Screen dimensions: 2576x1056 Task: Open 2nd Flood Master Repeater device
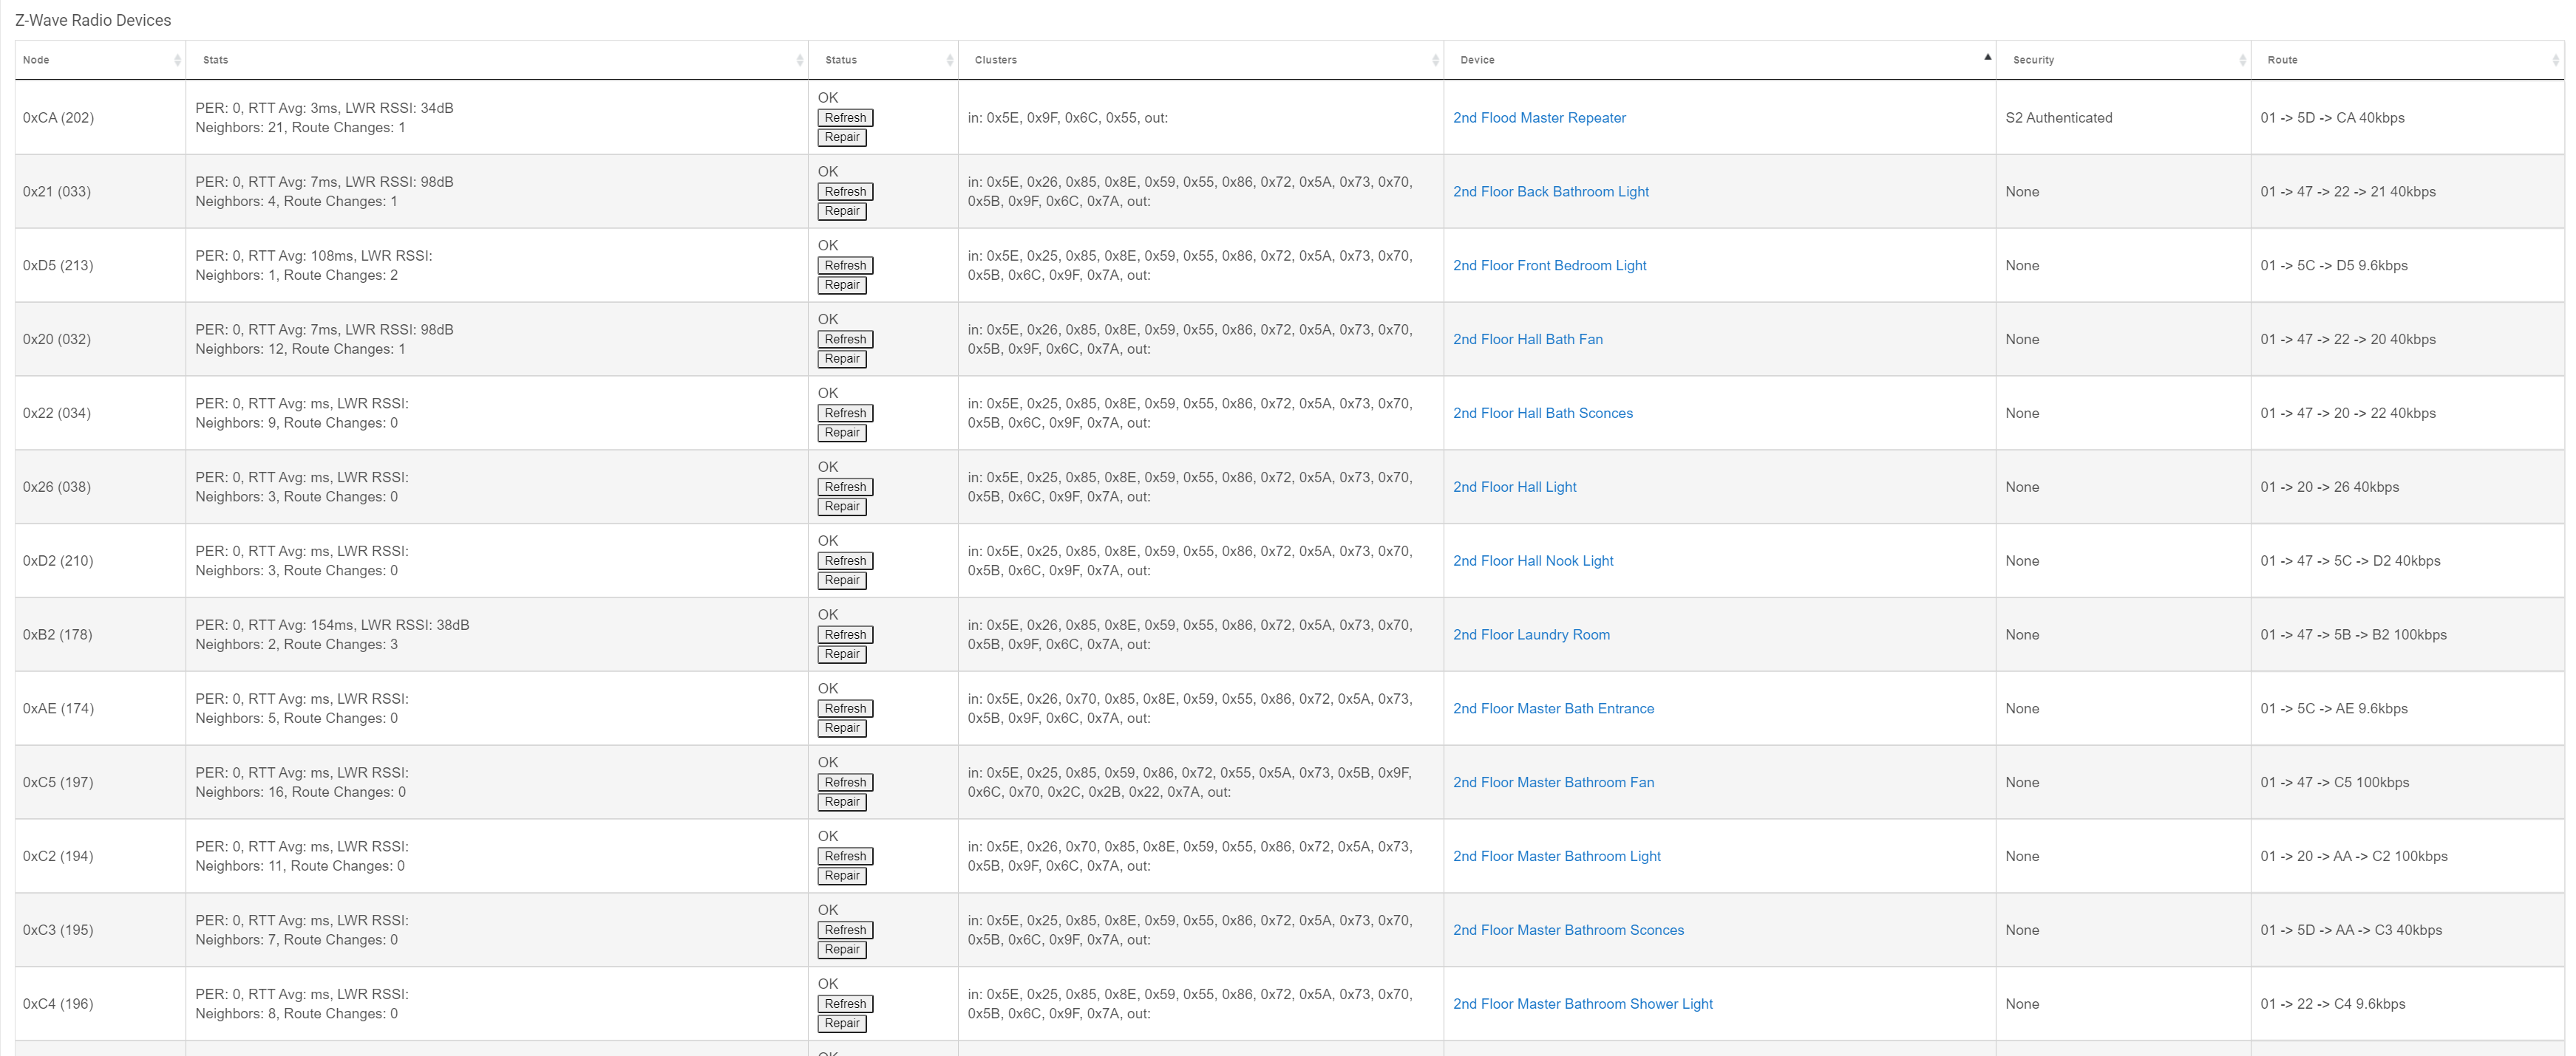coord(1539,118)
